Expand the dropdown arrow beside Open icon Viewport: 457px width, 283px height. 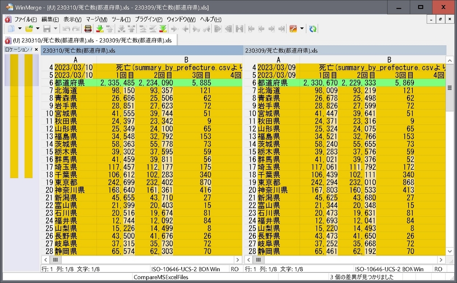click(x=38, y=29)
